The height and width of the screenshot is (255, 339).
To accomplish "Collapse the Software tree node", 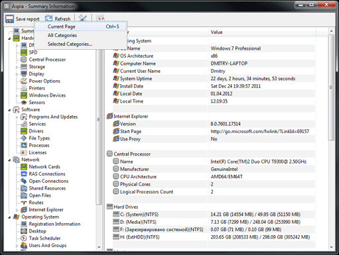I will pos(9,110).
